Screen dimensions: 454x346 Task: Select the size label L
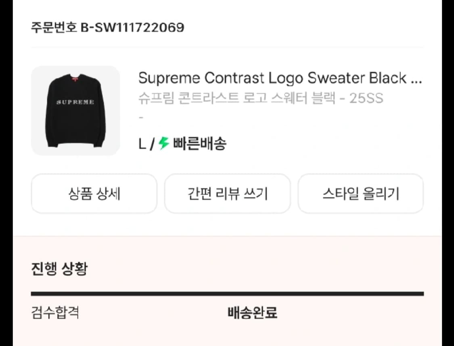point(142,143)
